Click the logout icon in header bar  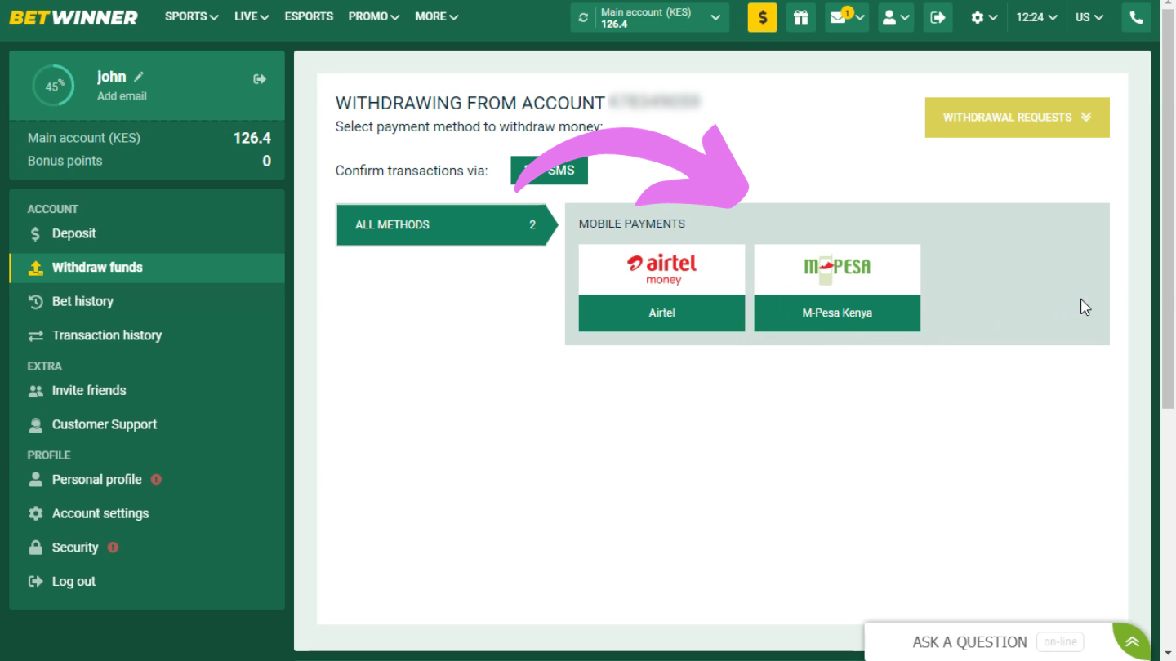click(938, 17)
